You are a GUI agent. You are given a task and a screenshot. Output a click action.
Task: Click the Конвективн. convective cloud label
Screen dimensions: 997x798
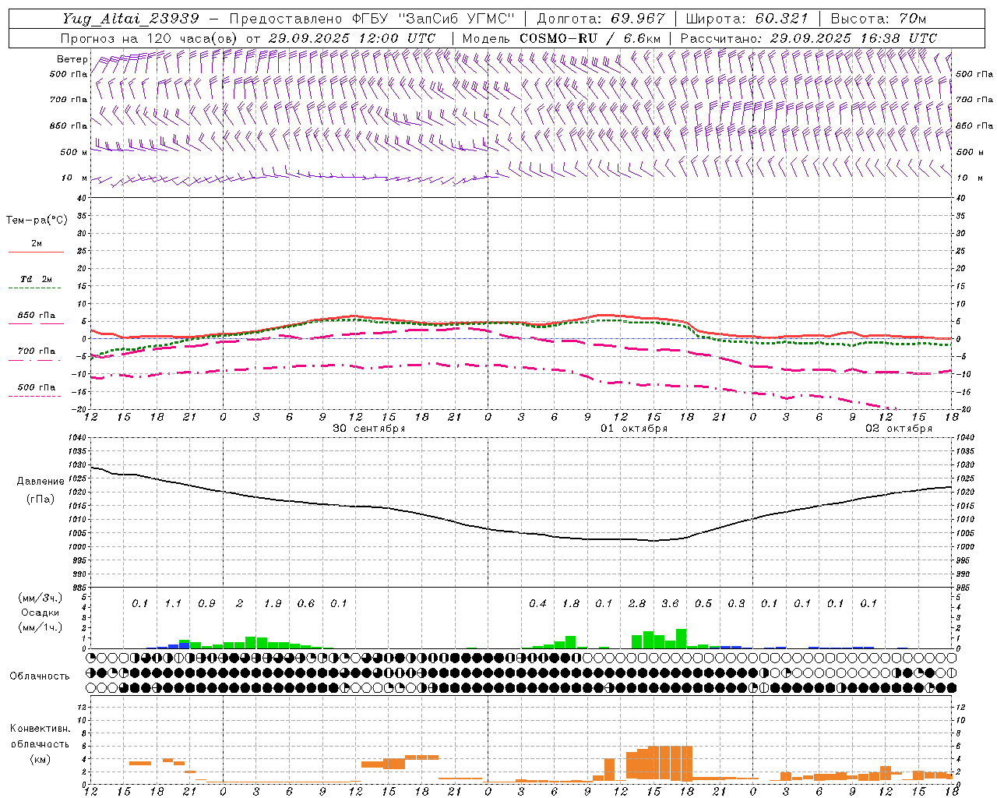[x=40, y=729]
